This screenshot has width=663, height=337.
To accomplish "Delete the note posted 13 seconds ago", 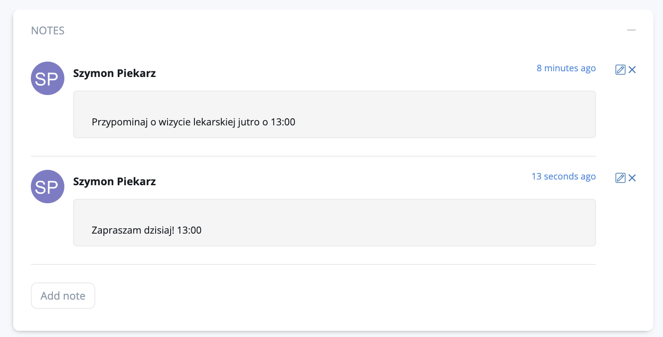I will (632, 178).
